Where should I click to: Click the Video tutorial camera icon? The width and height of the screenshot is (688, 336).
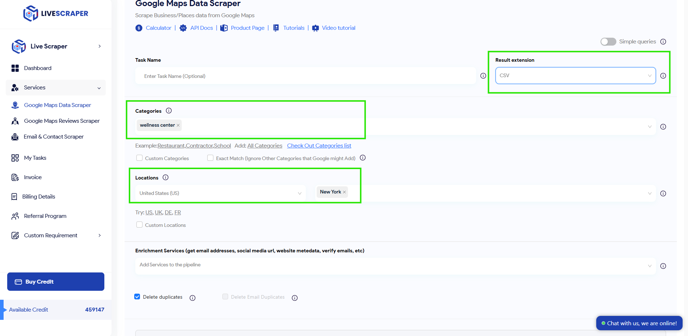[x=316, y=28]
